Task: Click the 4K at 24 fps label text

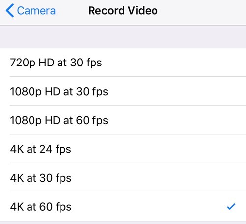Action: coord(41,149)
